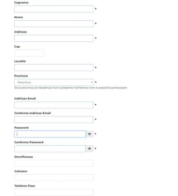Click inside the Password input
The width and height of the screenshot is (178, 196).
(x=50, y=134)
